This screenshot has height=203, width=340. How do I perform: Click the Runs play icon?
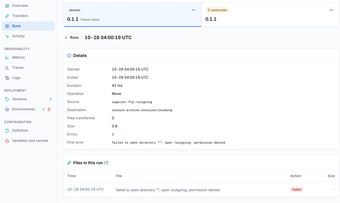pyautogui.click(x=7, y=26)
